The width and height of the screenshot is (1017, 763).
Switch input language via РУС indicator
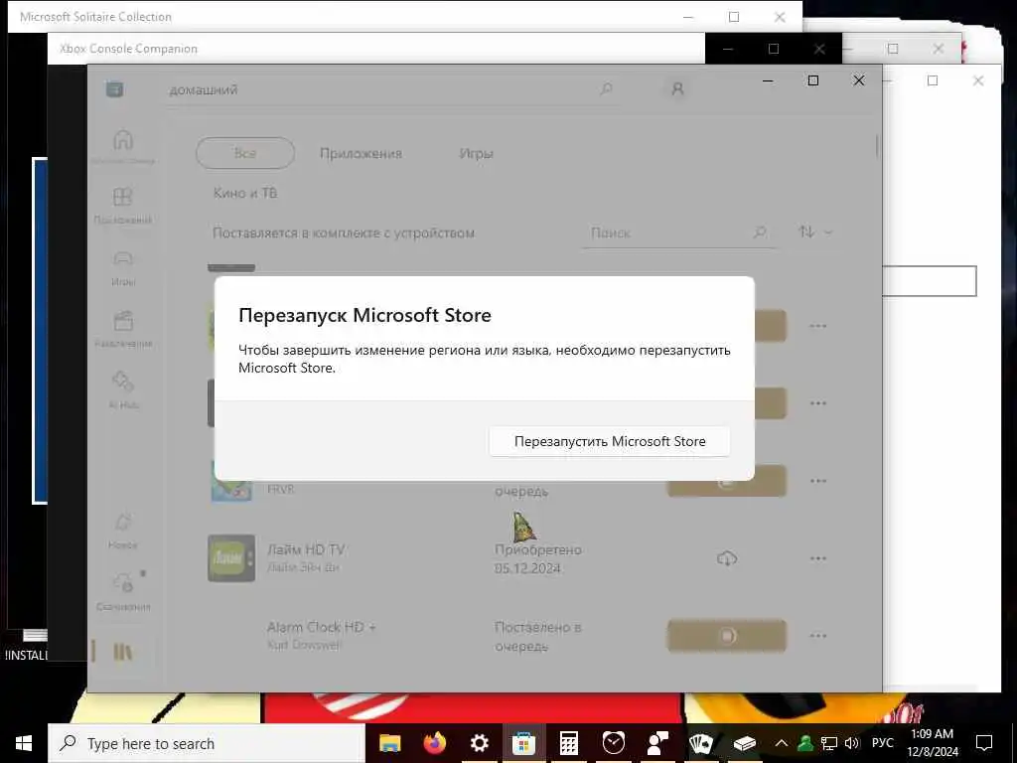click(x=883, y=743)
